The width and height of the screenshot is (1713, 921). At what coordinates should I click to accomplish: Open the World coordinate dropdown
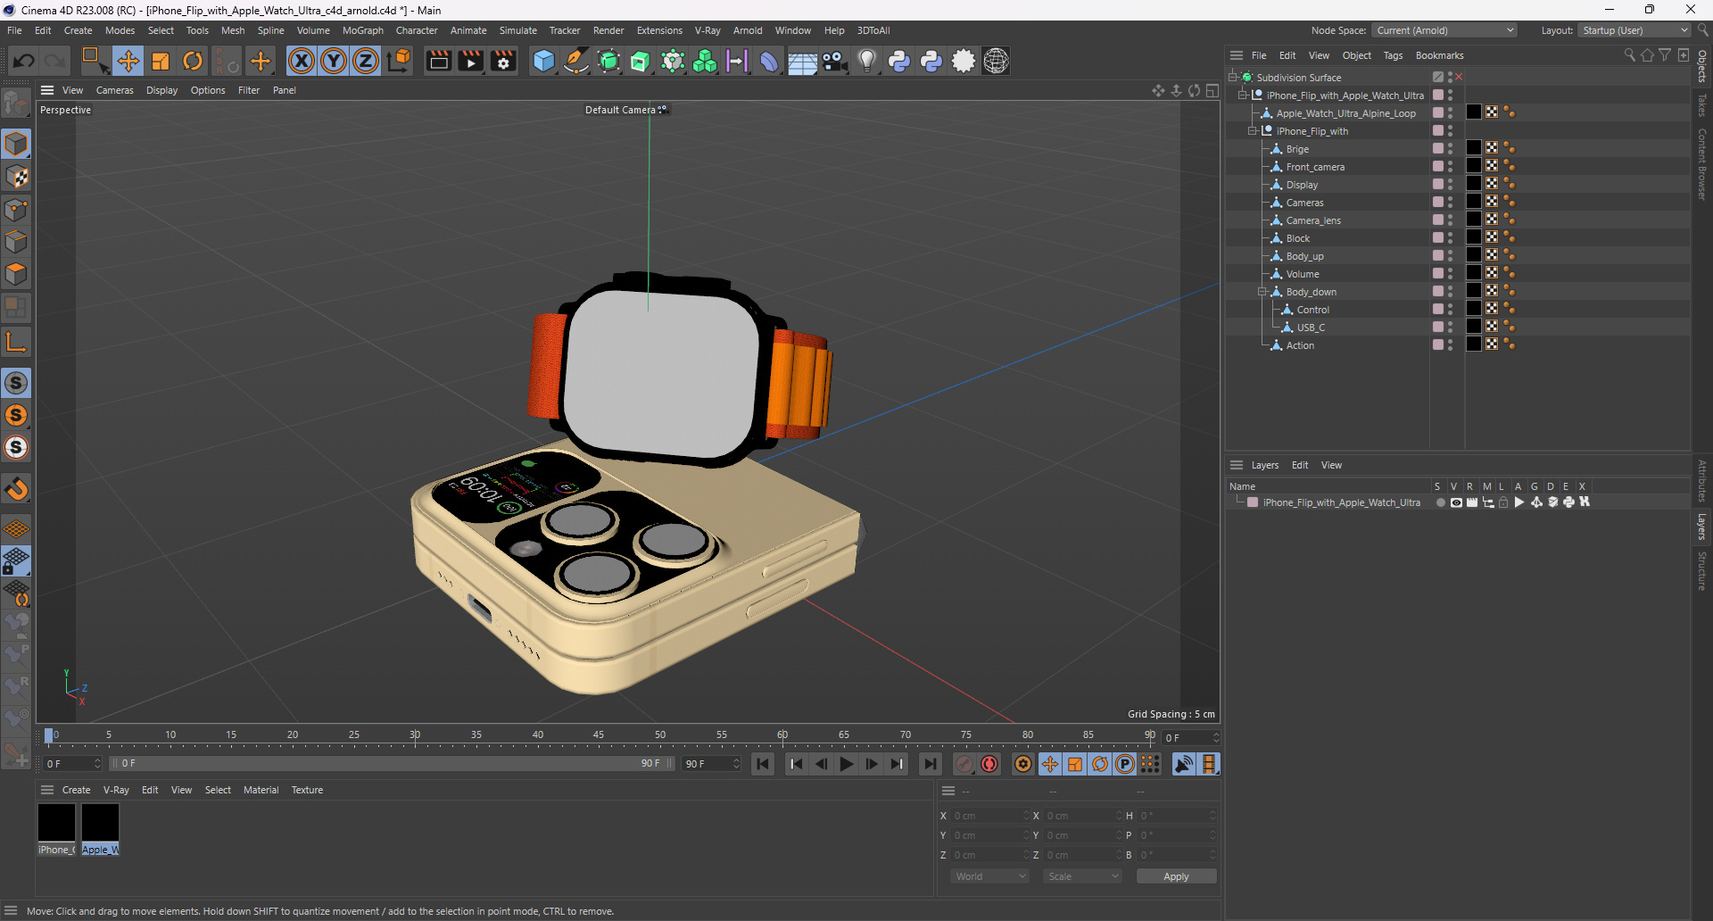click(x=990, y=876)
